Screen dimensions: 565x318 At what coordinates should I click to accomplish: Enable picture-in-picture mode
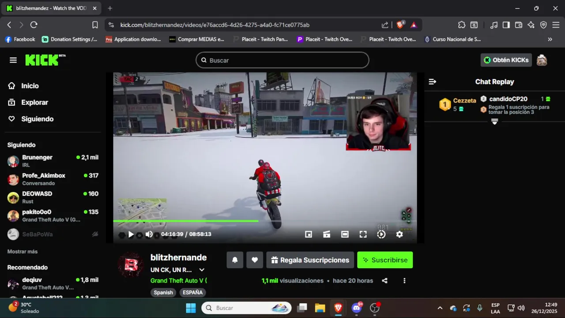coord(309,235)
